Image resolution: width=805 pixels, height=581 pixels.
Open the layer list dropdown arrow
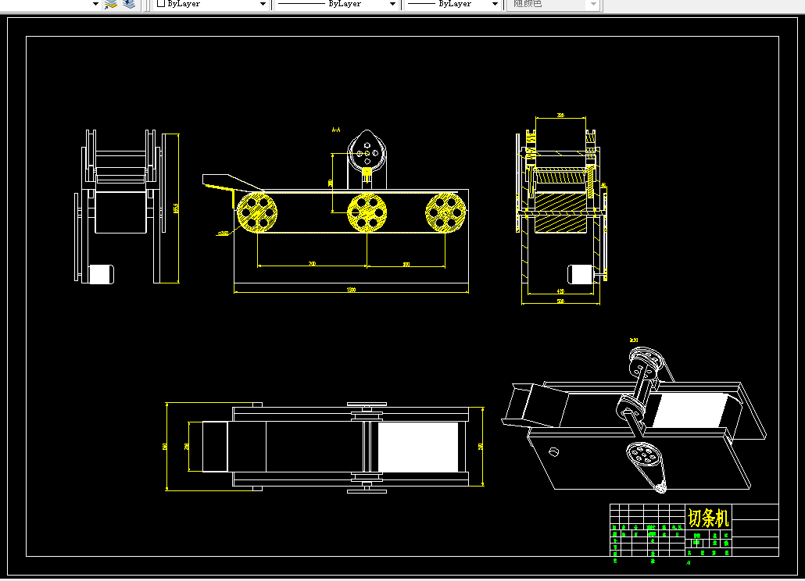click(95, 4)
